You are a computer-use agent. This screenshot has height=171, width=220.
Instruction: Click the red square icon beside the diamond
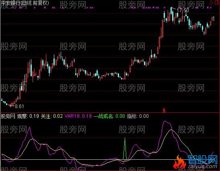tap(217, 2)
